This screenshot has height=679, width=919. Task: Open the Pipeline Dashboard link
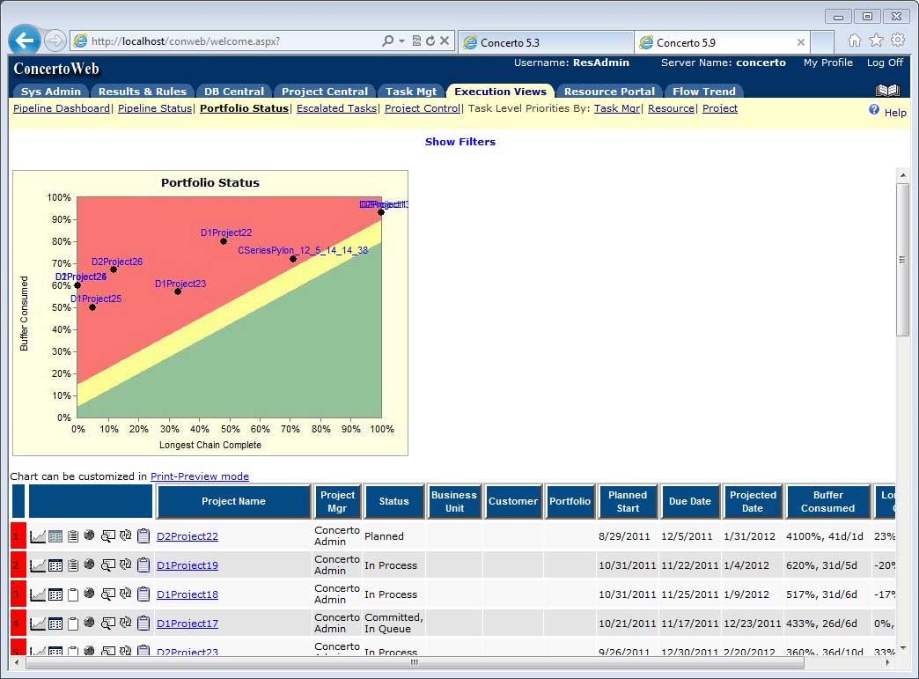coord(62,108)
